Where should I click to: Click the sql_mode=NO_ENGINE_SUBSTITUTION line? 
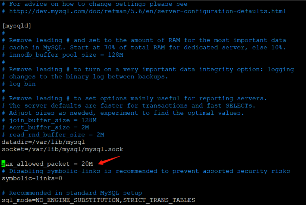click(98, 200)
